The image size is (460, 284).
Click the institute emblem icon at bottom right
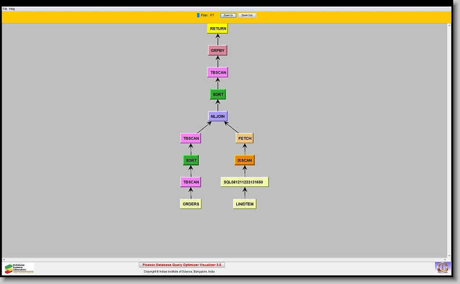pos(441,267)
